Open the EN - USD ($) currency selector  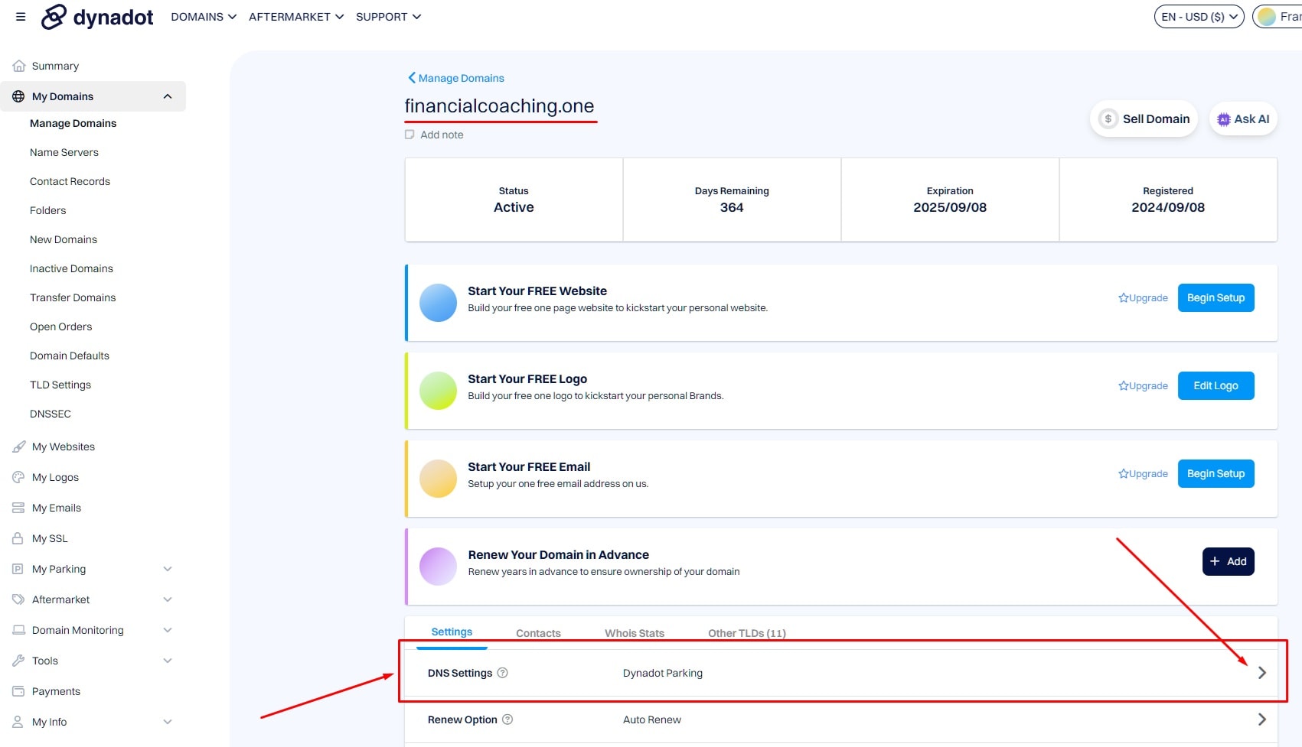coord(1199,17)
